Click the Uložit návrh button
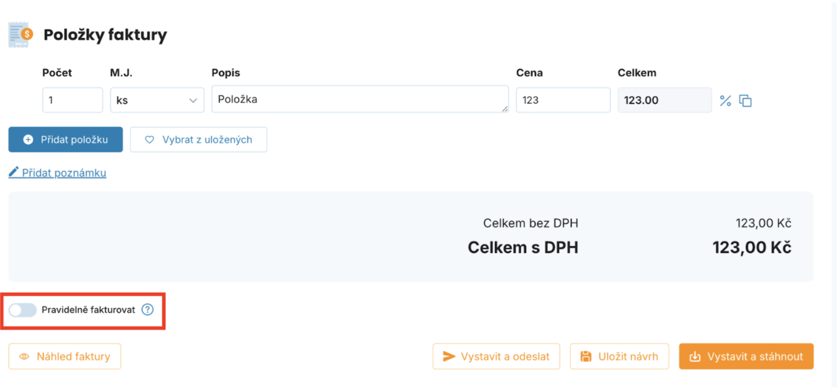Viewport: 839px width, 389px height. pos(619,357)
